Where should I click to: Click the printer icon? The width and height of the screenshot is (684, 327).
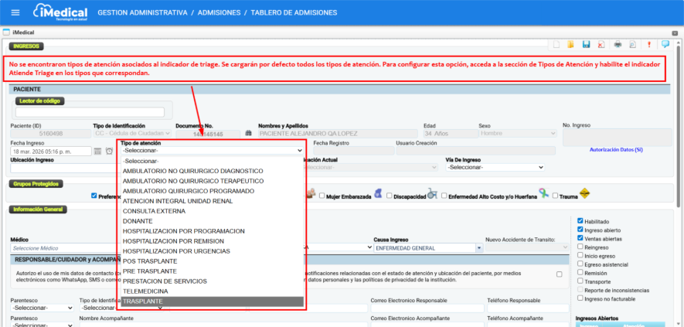(617, 45)
